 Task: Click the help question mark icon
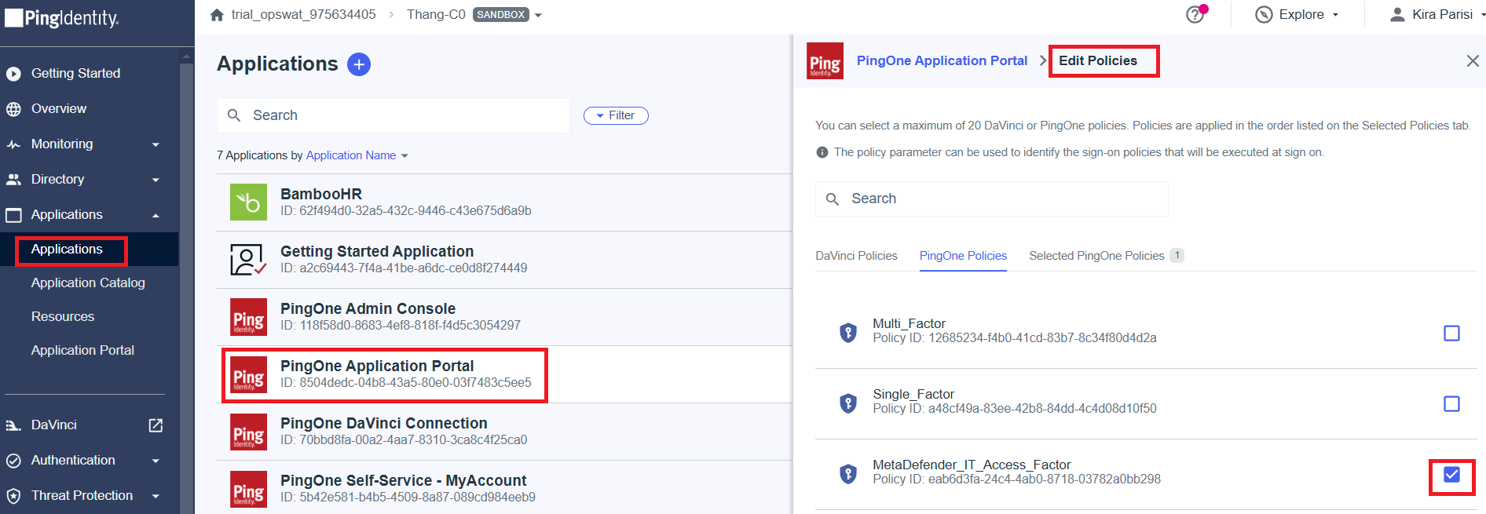point(1195,14)
